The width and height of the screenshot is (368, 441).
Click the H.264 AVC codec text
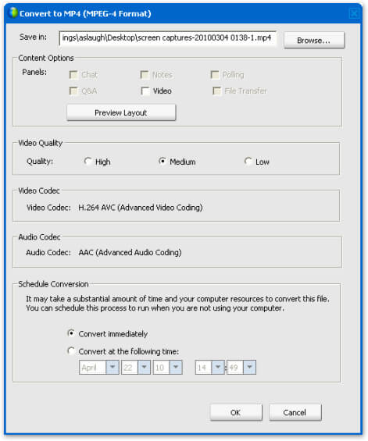coord(141,208)
